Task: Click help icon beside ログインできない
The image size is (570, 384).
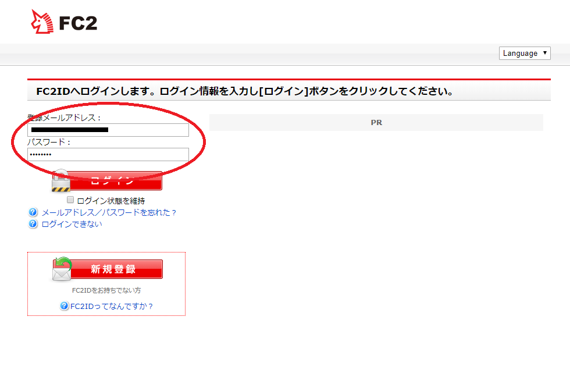Action: point(33,223)
